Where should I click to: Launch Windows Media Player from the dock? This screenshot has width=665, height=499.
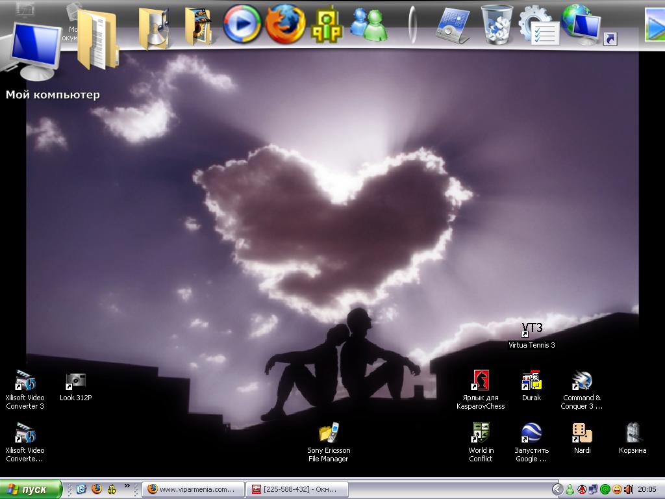click(242, 25)
